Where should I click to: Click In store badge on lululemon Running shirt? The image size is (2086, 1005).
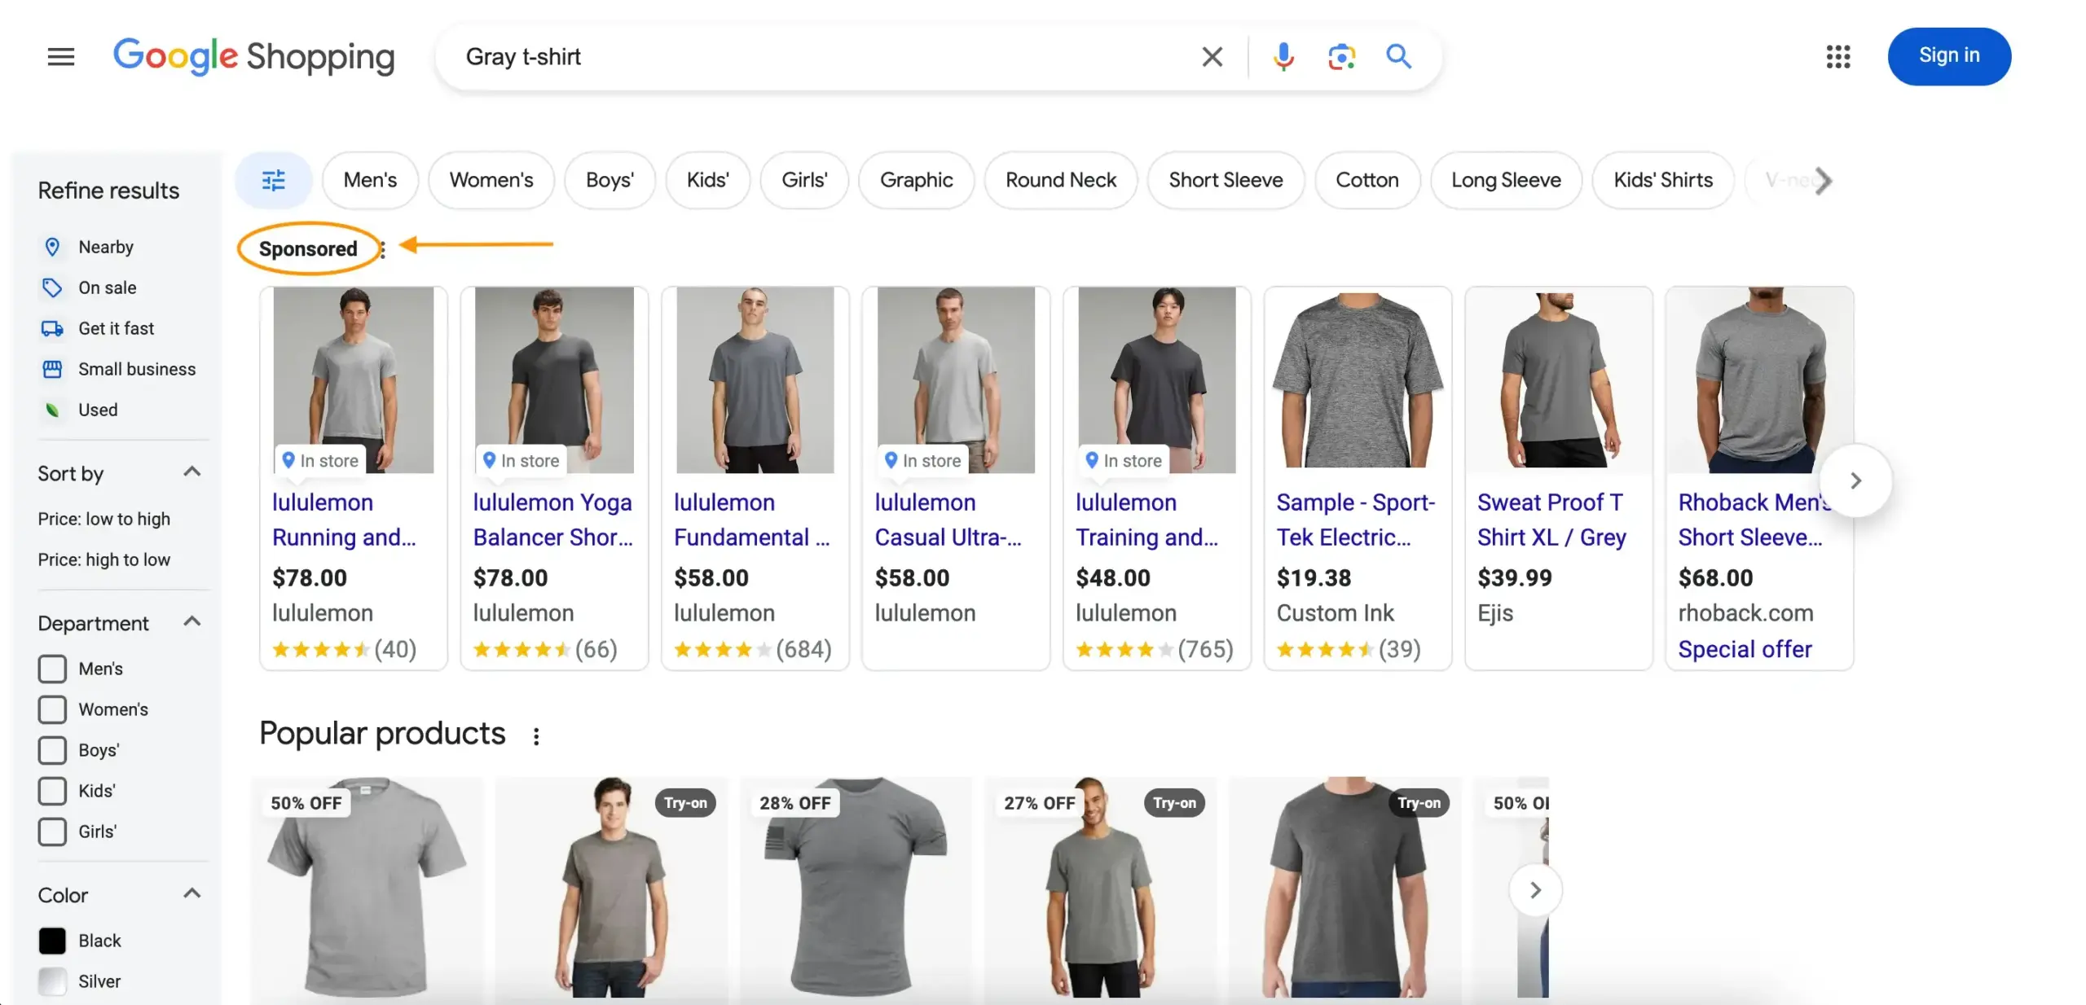[x=320, y=460]
